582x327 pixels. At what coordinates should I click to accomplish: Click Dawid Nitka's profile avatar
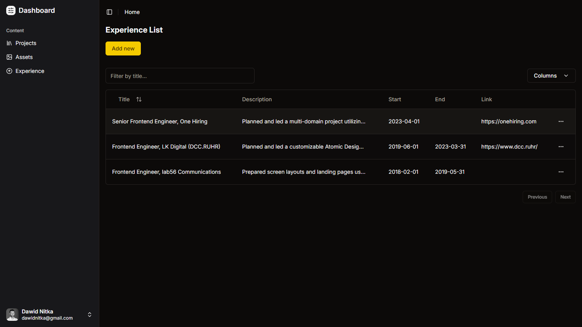tap(12, 315)
